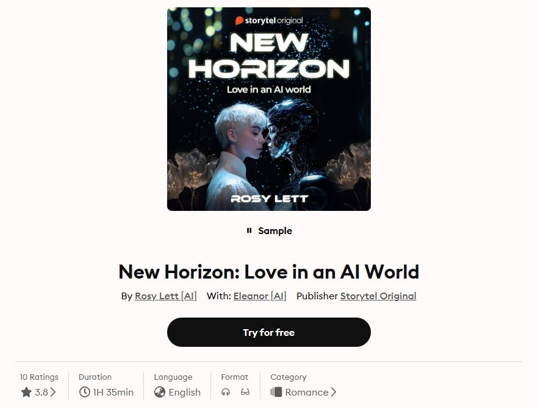
Task: Click the storytel original logo on cover
Action: pyautogui.click(x=269, y=21)
